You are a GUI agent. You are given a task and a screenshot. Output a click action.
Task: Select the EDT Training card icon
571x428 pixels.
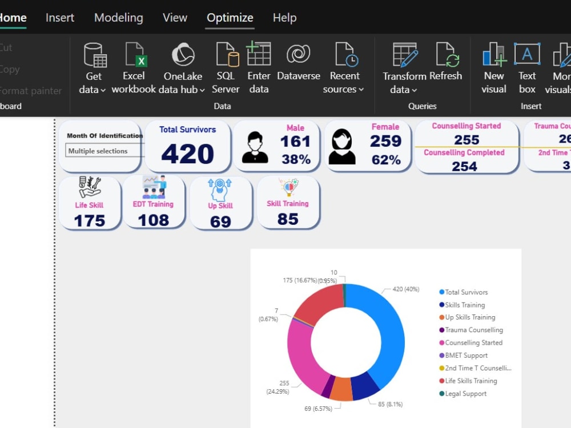pos(154,187)
